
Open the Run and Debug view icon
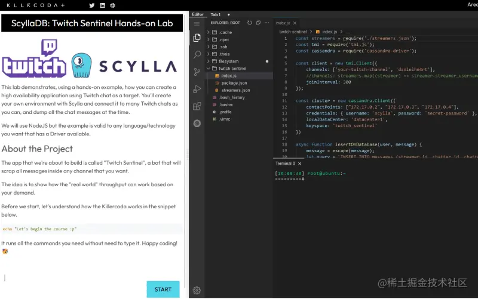(x=197, y=89)
